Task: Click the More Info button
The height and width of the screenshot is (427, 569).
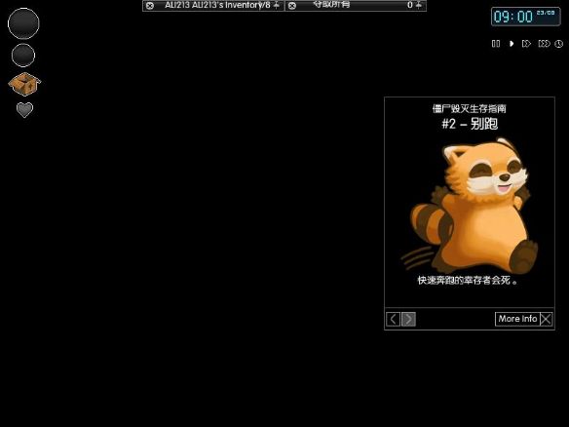Action: (x=517, y=319)
